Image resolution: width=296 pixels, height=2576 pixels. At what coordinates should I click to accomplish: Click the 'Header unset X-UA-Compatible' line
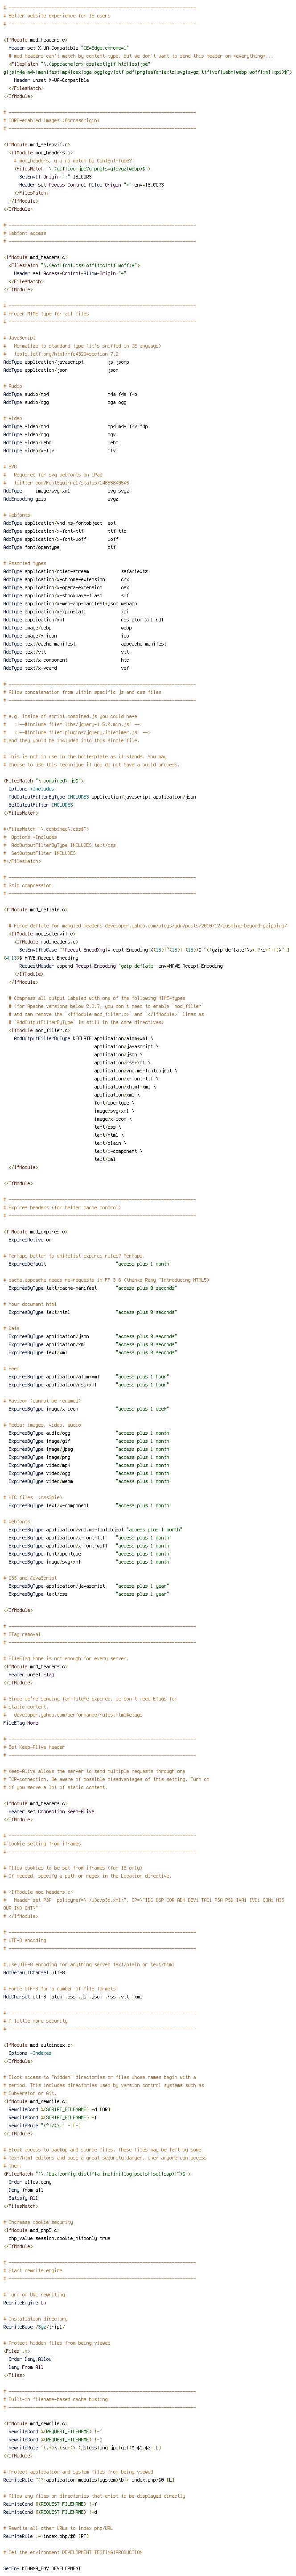pyautogui.click(x=50, y=80)
